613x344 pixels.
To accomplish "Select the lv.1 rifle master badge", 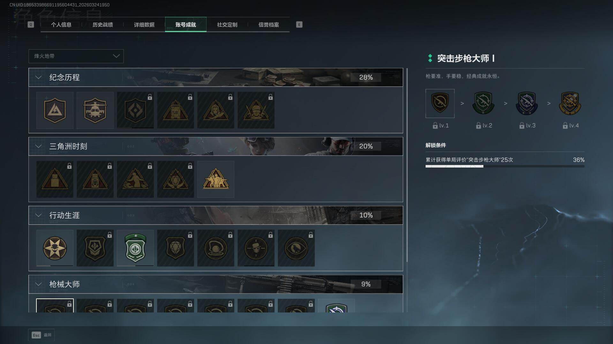I will [440, 104].
